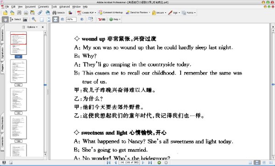Switch to Fit Page view icon
Image resolution: width=275 pixels, height=166 pixels.
tap(49, 19)
